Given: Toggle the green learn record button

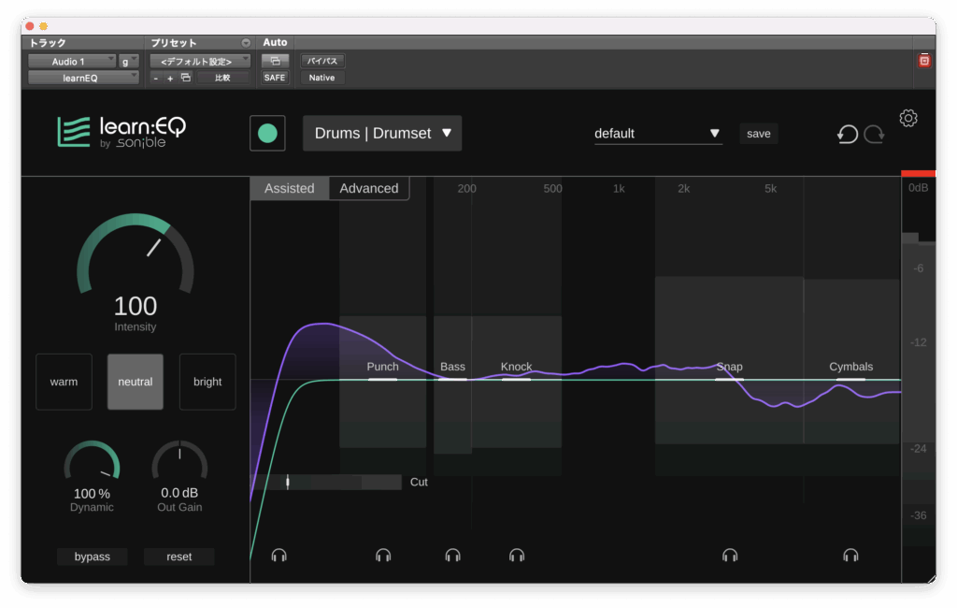Looking at the screenshot, I should click(x=267, y=133).
